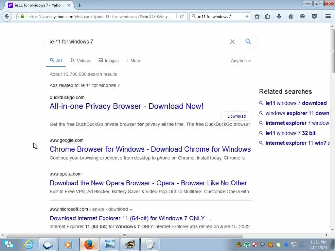
Task: Clear the Yahoo search field with X
Action: click(232, 42)
